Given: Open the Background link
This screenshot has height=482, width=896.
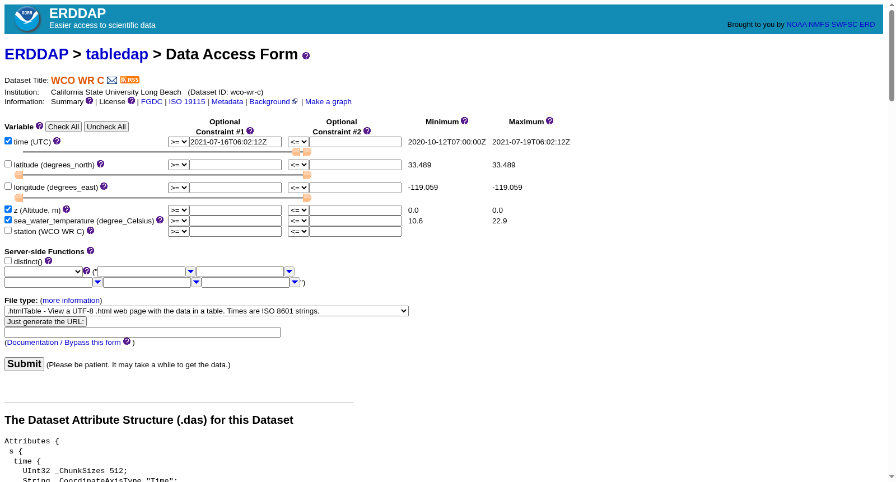Looking at the screenshot, I should (269, 102).
